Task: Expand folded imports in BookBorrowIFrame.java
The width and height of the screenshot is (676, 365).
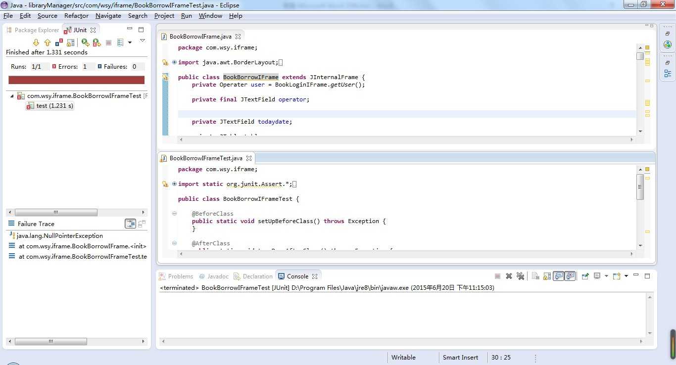Action: [x=174, y=62]
